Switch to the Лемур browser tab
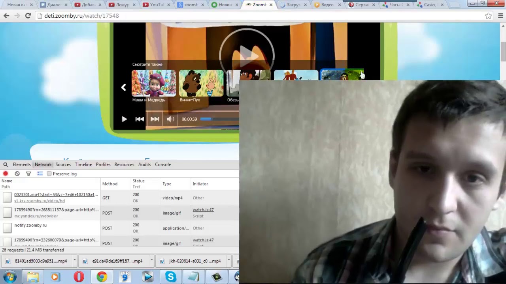This screenshot has width=506, height=284. tap(123, 5)
